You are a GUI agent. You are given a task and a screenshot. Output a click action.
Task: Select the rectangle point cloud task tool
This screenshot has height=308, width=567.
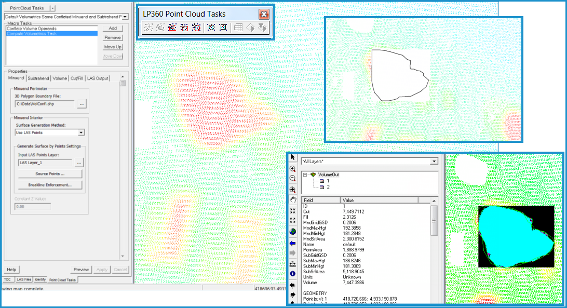[184, 28]
